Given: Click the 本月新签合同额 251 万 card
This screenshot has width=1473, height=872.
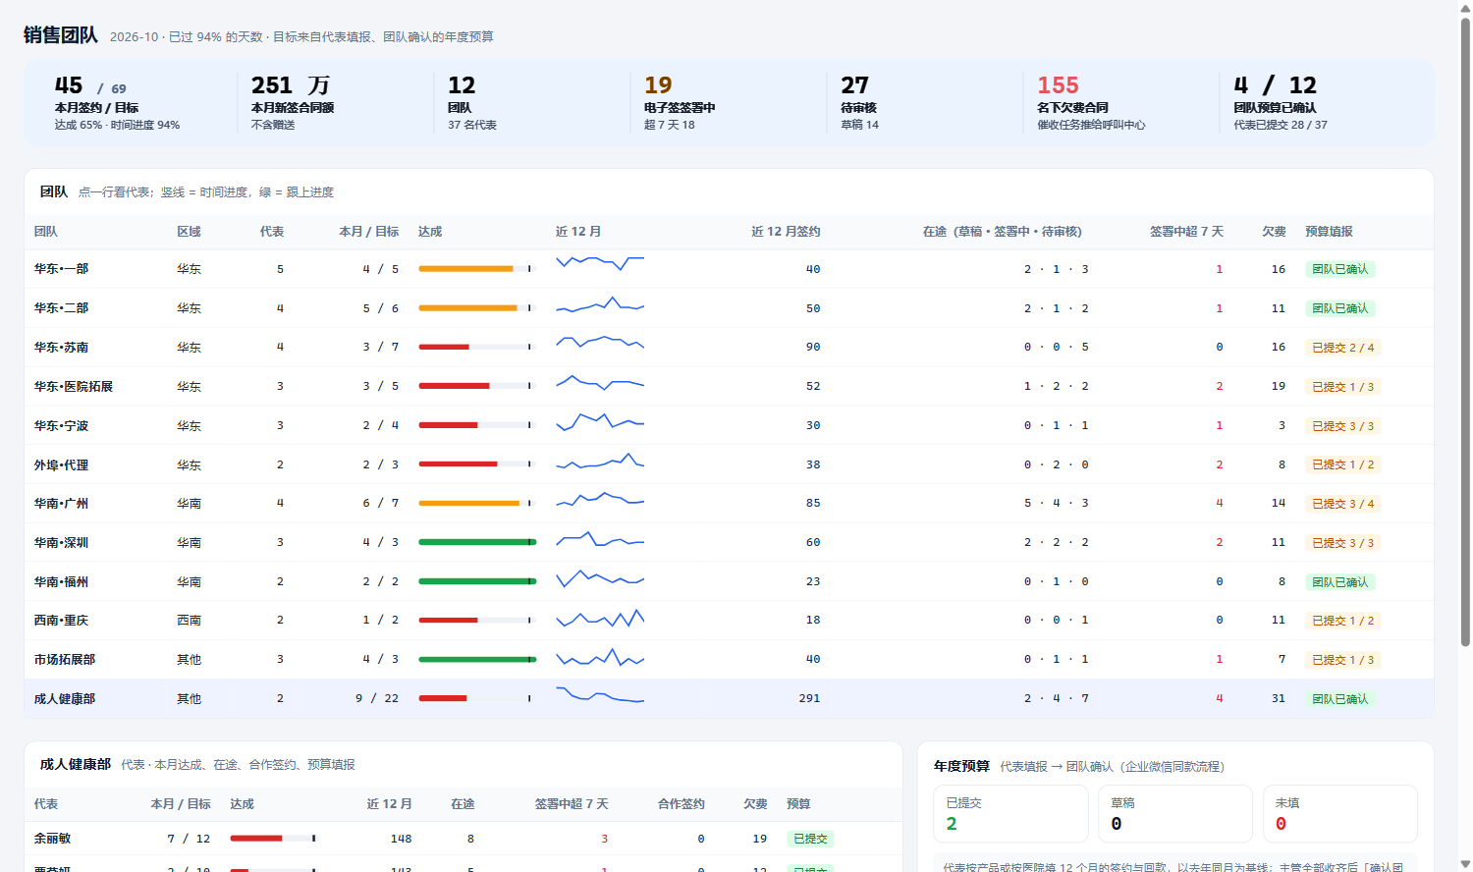Looking at the screenshot, I should tap(335, 102).
